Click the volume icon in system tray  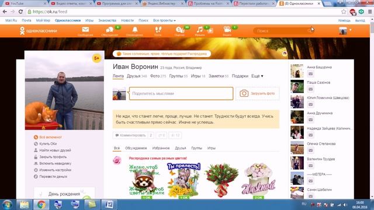coord(345,205)
